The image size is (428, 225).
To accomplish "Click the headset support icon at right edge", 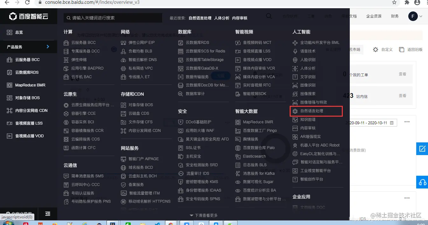I will pos(422,182).
